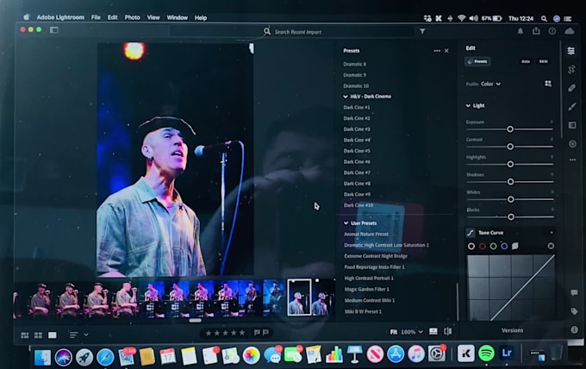586x369 pixels.
Task: Toggle the Presets button in Edit panel
Action: click(477, 61)
